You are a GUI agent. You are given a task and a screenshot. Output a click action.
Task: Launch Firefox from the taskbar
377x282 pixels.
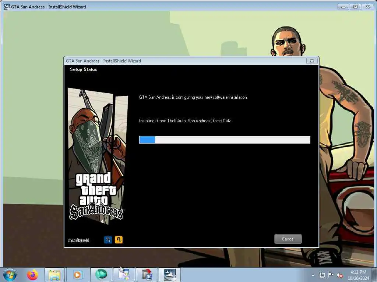pyautogui.click(x=32, y=275)
